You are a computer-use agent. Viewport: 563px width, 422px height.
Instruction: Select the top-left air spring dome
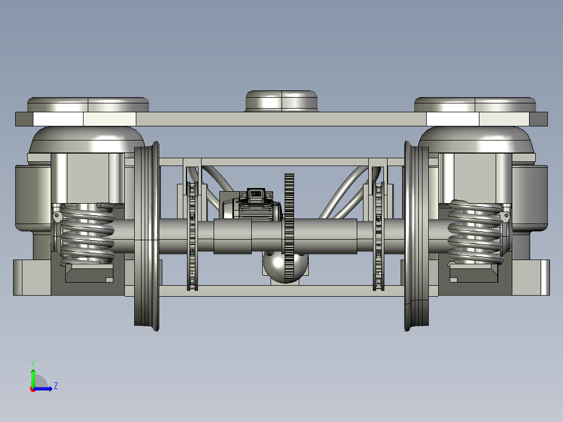(x=88, y=104)
